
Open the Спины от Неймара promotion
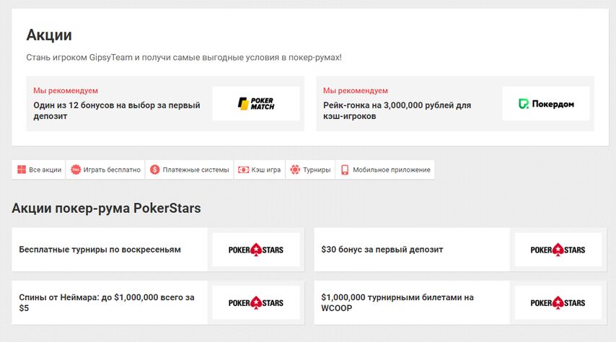[x=107, y=302]
